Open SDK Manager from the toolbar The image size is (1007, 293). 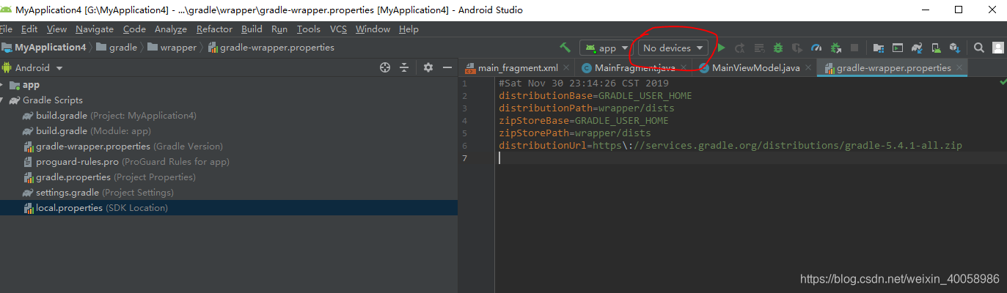(x=955, y=48)
